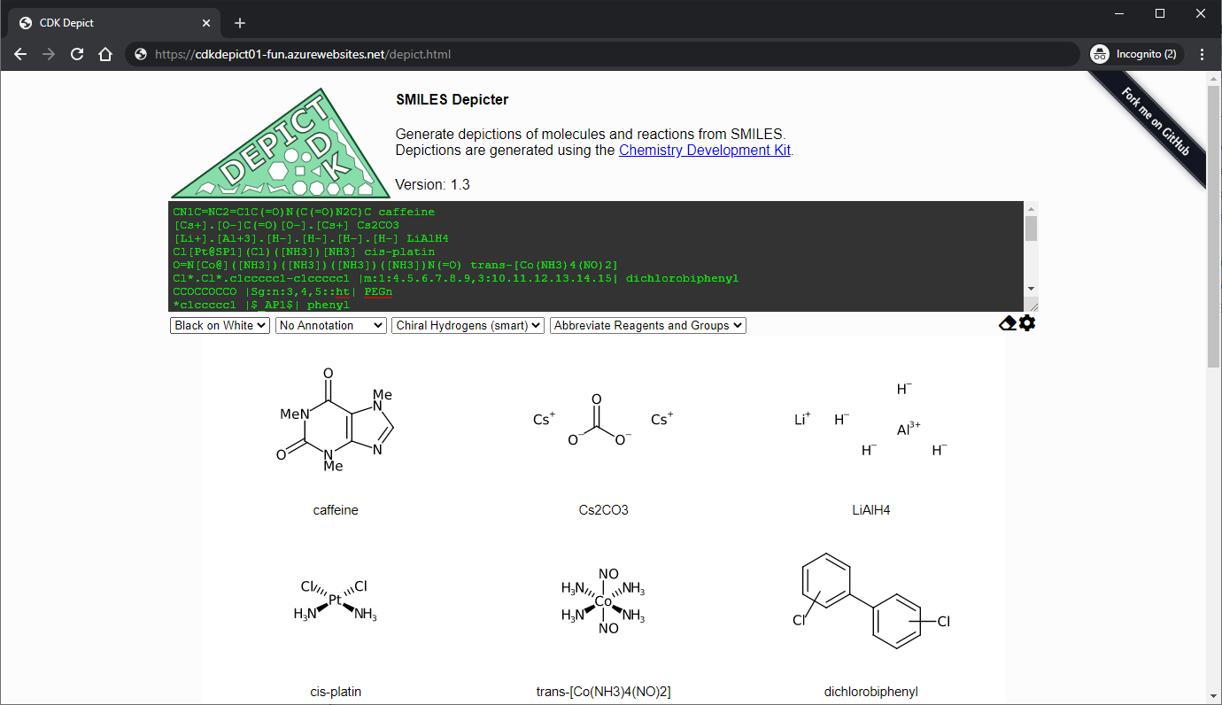Reload the page with the refresh icon

77,54
